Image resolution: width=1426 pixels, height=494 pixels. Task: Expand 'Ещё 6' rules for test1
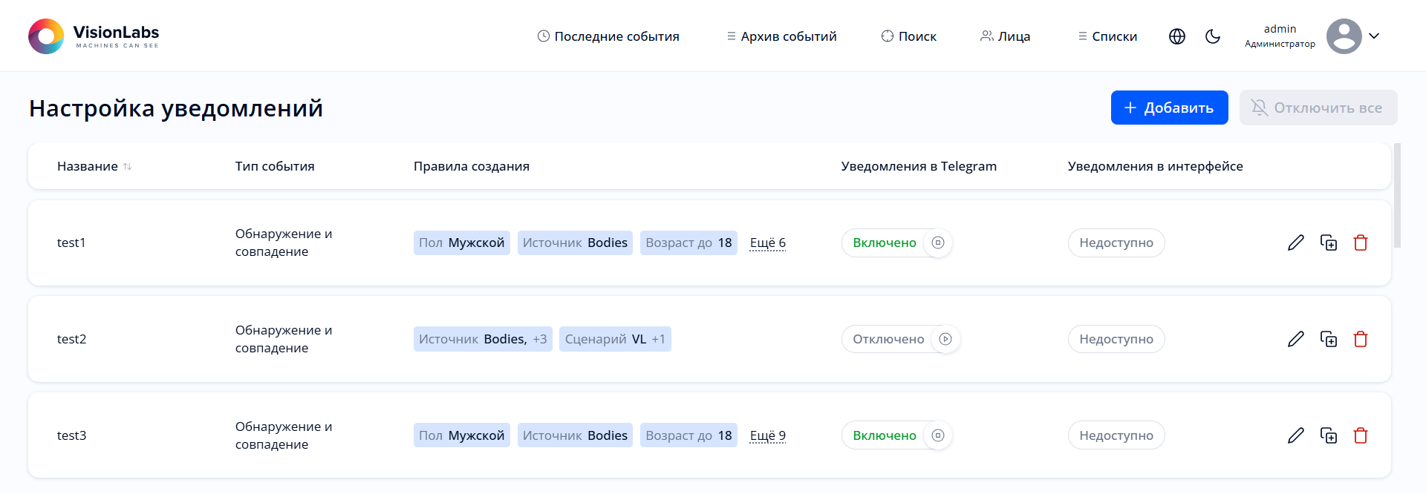coord(767,243)
